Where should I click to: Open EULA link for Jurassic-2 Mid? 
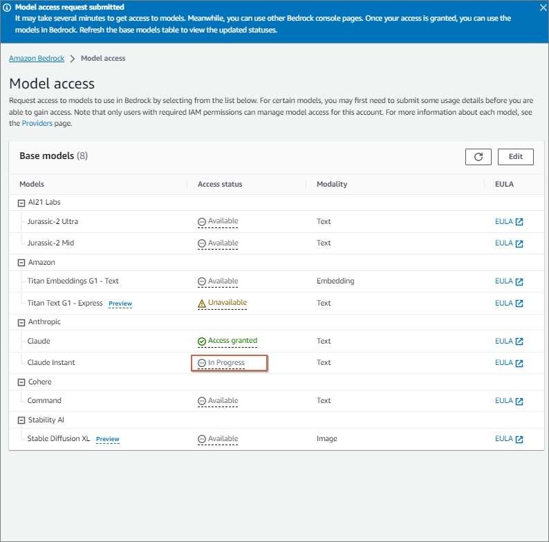509,243
